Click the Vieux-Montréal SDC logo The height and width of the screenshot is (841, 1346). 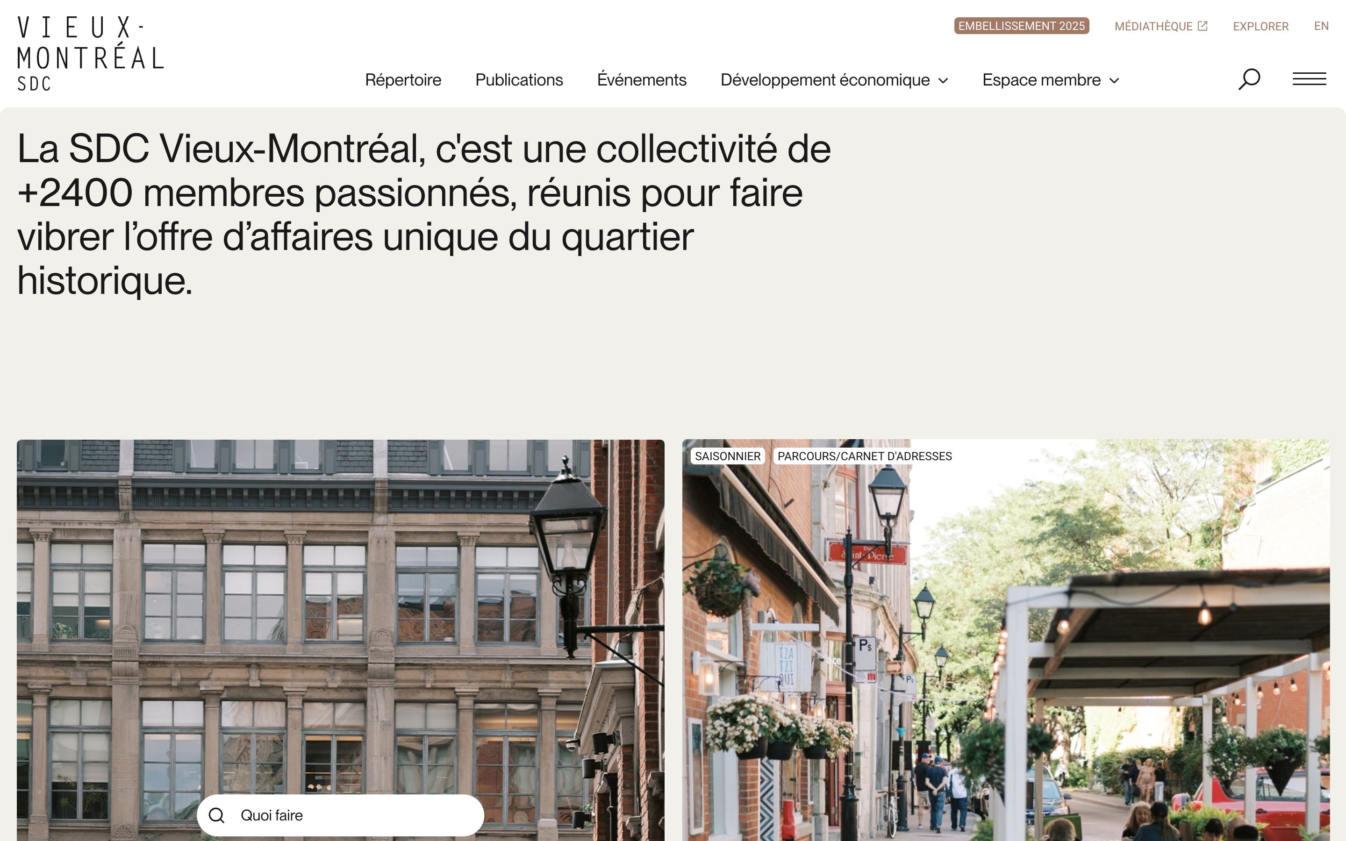coord(91,53)
